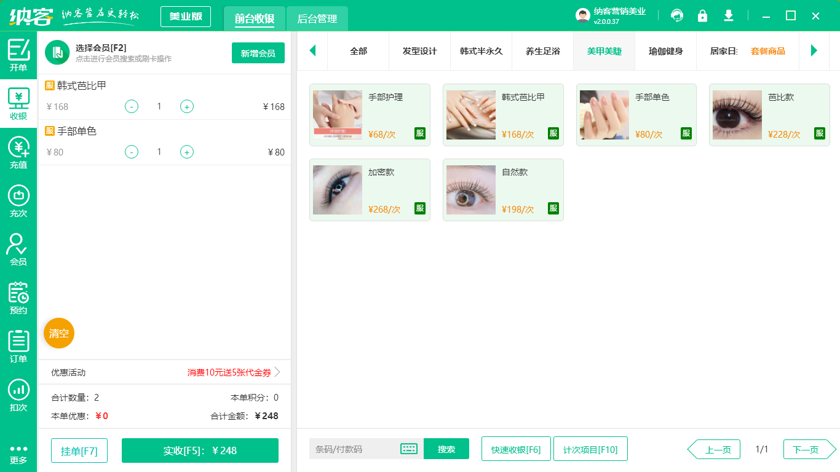This screenshot has height=472, width=840.
Task: Click the lock screen icon in the title bar
Action: pyautogui.click(x=702, y=15)
